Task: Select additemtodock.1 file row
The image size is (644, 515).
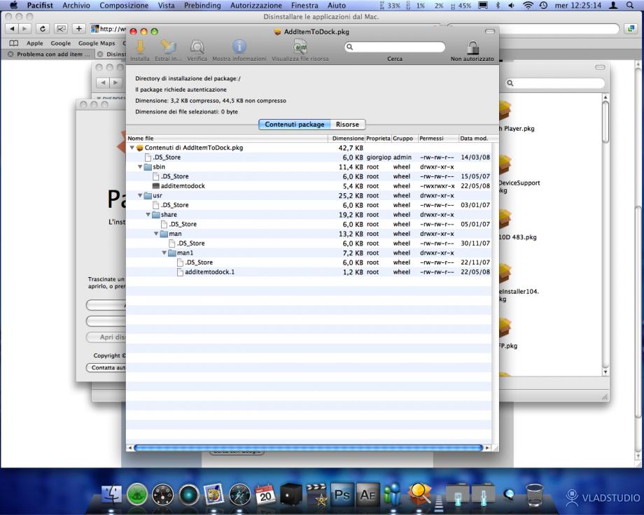Action: tap(309, 272)
